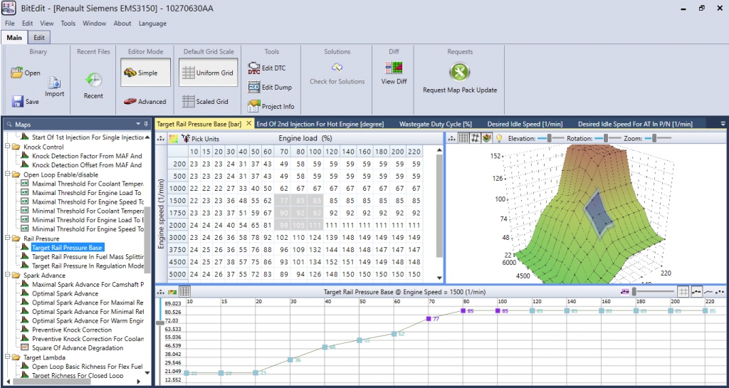Adjust the Elevation slider
This screenshot has width=729, height=388.
click(x=550, y=138)
